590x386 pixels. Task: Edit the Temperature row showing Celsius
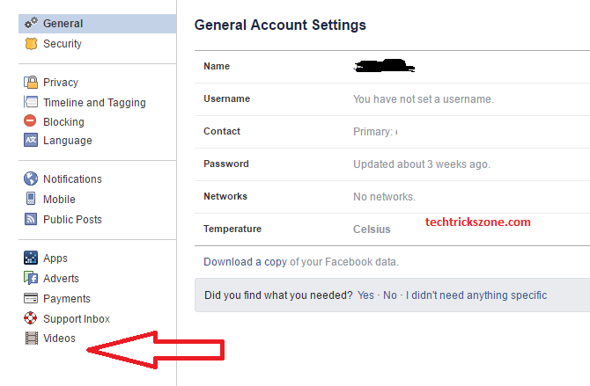click(392, 229)
